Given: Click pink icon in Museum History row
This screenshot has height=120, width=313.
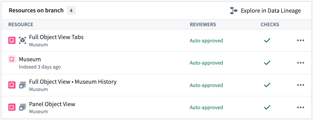Looking at the screenshot, I should (12, 85).
